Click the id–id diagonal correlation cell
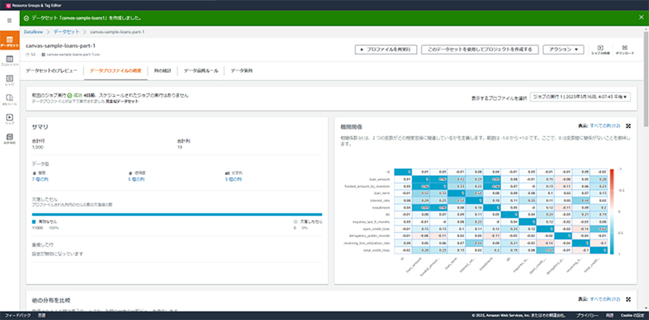Screen dimensions: 649x320 (x=402, y=172)
